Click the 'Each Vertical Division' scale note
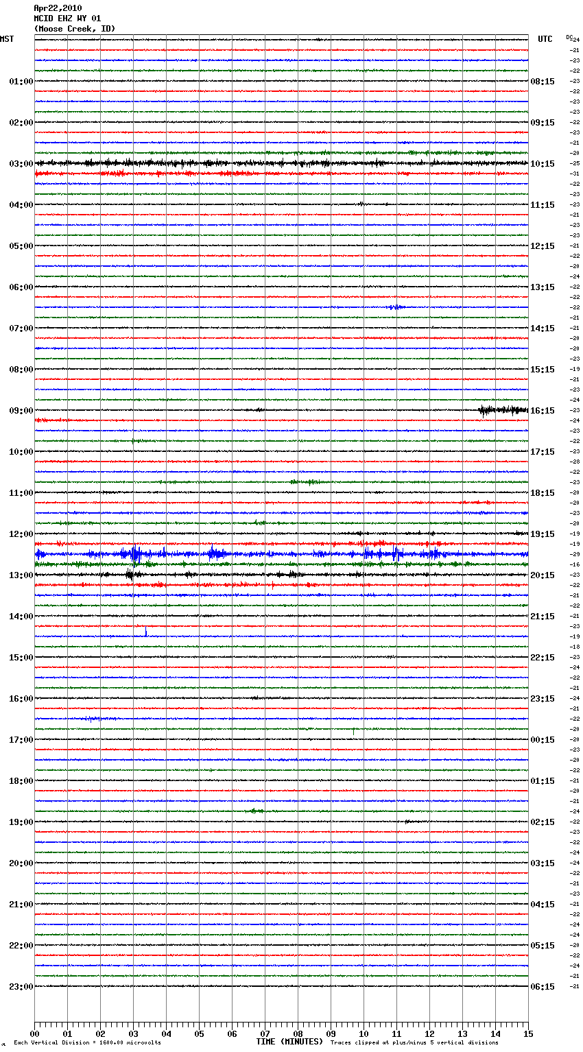583x1052 pixels. point(87,1043)
